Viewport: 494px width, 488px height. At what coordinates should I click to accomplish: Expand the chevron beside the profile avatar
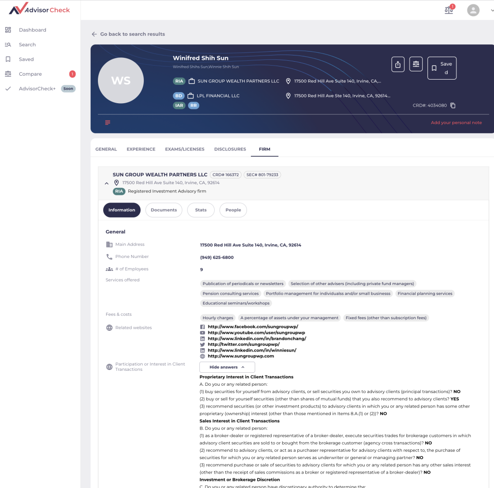click(x=492, y=10)
